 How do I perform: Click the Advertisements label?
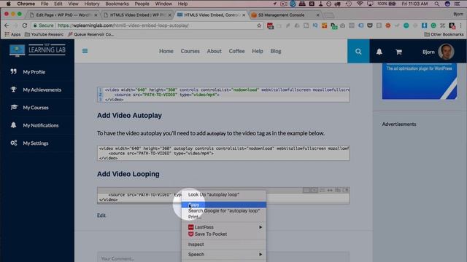click(399, 124)
